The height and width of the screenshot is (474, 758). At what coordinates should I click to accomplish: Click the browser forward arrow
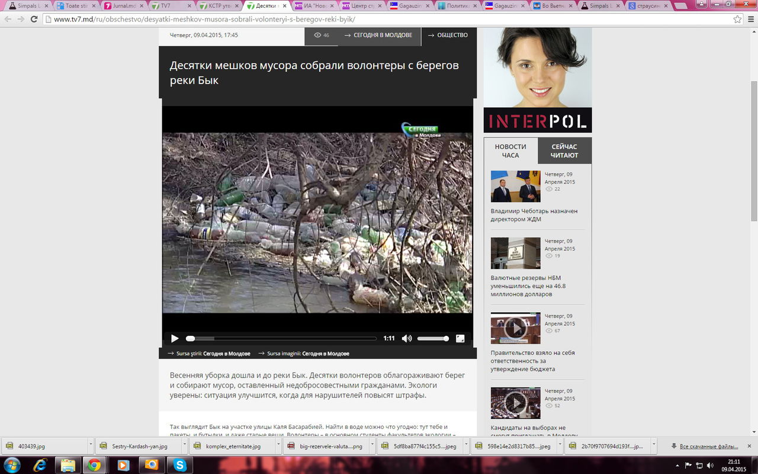[x=21, y=19]
